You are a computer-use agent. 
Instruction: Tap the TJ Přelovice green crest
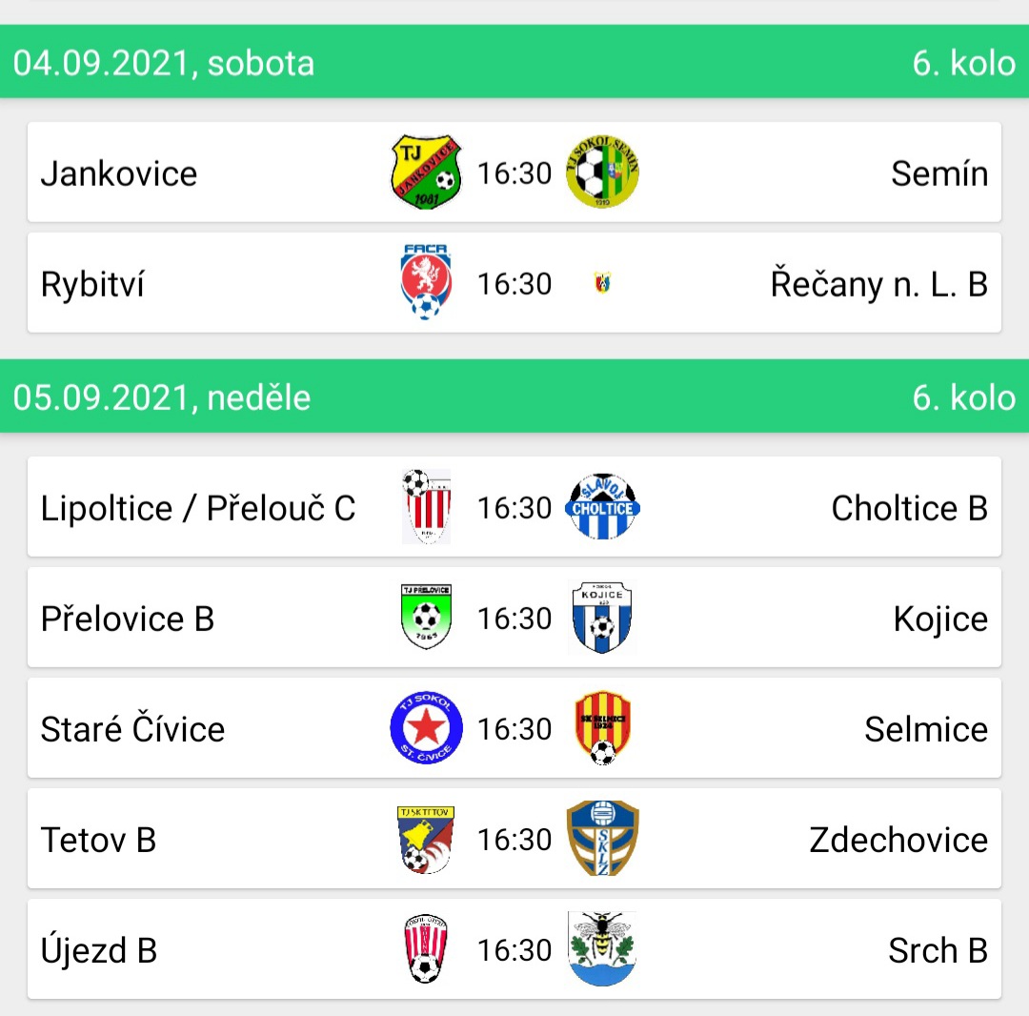(x=426, y=617)
